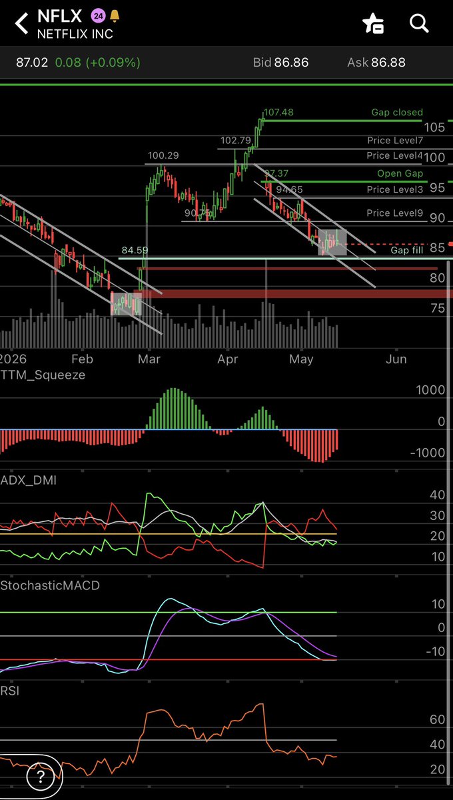Viewport: 453px width, 800px height.
Task: Tap the Price Level7 label
Action: pos(395,141)
